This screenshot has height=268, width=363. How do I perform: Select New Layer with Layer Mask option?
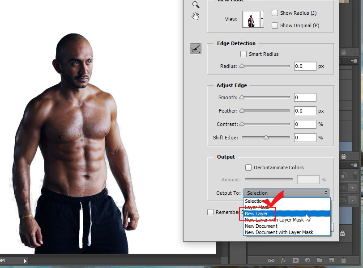point(286,220)
